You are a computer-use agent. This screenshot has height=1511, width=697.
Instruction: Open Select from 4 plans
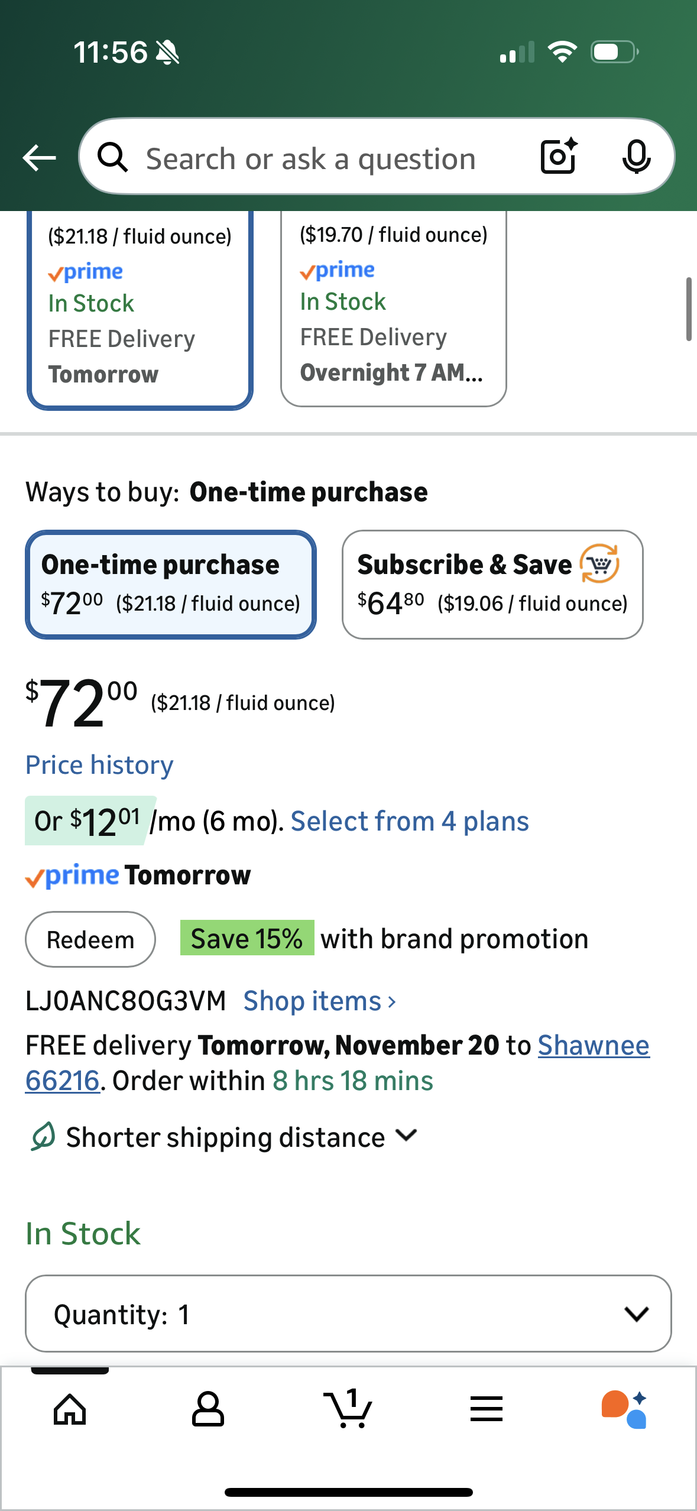[410, 821]
